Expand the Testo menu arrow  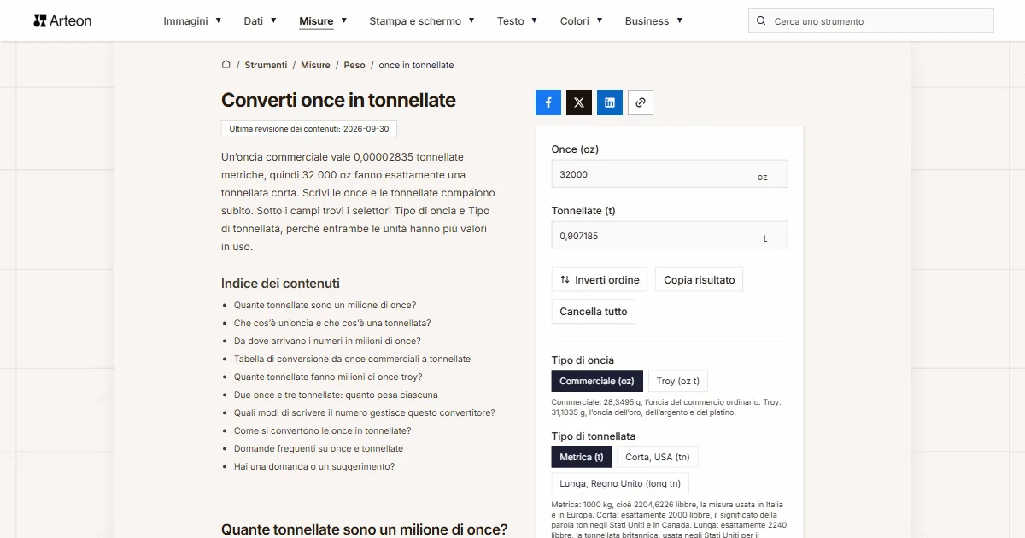coord(535,20)
